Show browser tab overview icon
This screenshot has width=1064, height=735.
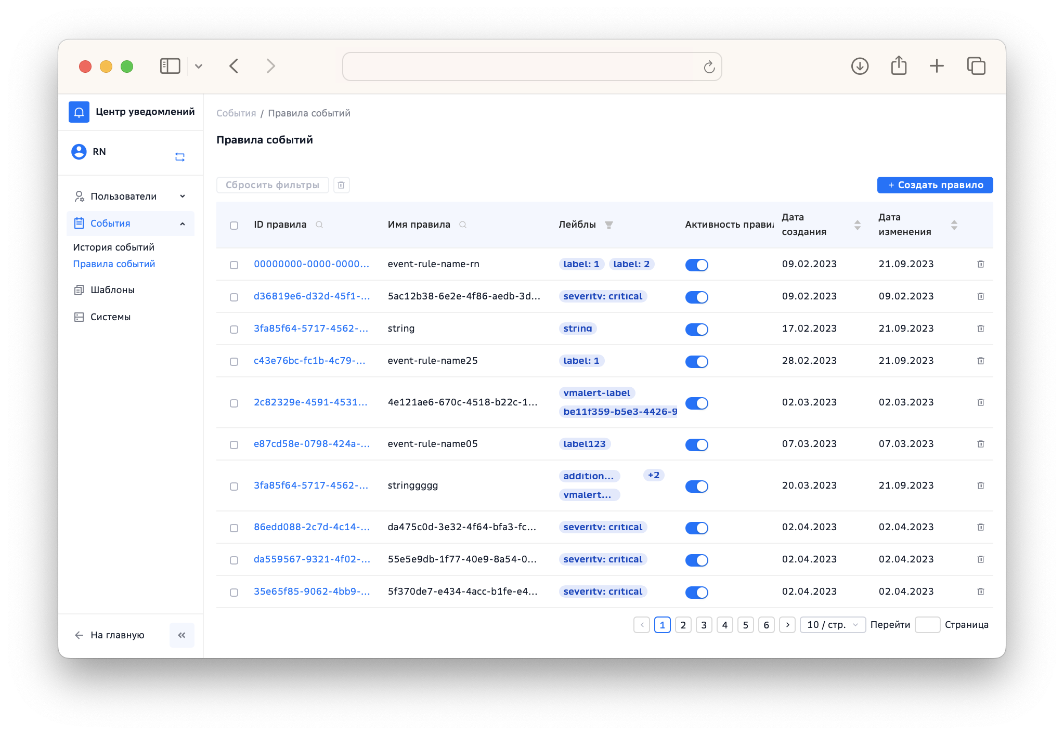pos(976,66)
